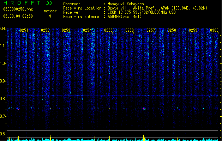
Task: Click the date stamp 05.08.03 02:50
Action: tap(18, 16)
